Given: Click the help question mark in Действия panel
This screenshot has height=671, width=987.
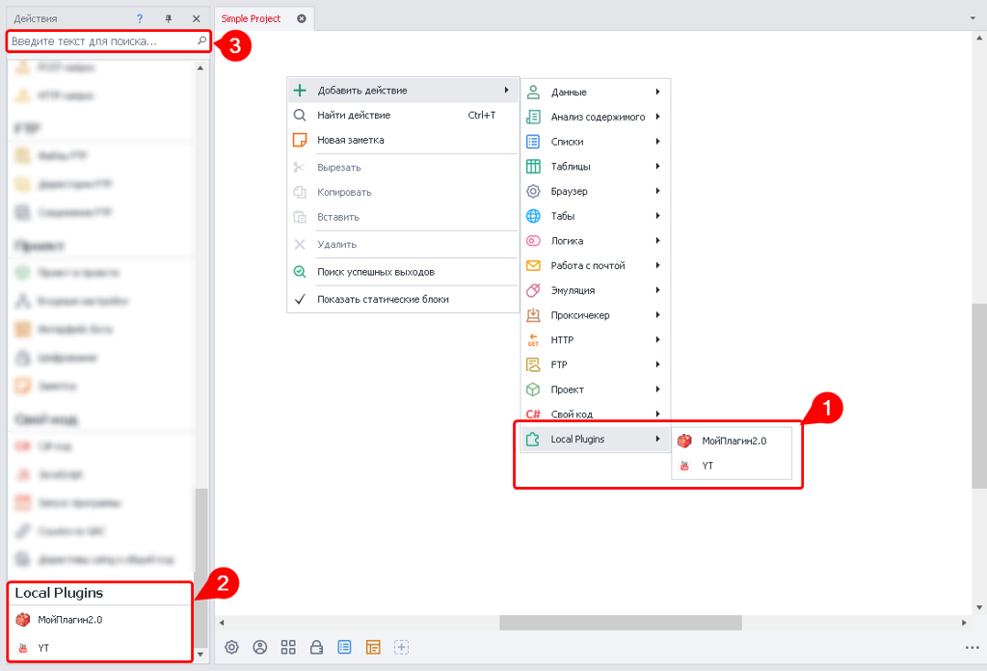Looking at the screenshot, I should pyautogui.click(x=140, y=18).
